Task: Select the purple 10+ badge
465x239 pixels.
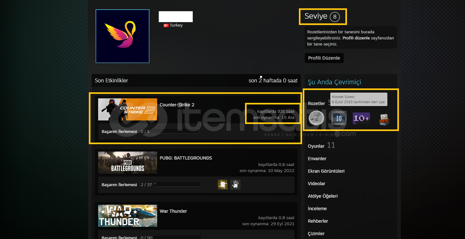Action: [361, 118]
